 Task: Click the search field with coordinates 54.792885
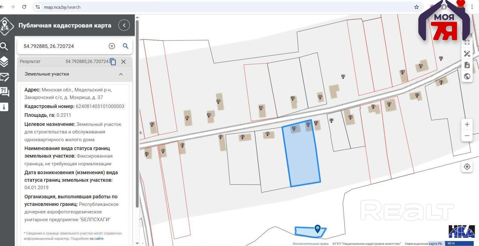(64, 46)
